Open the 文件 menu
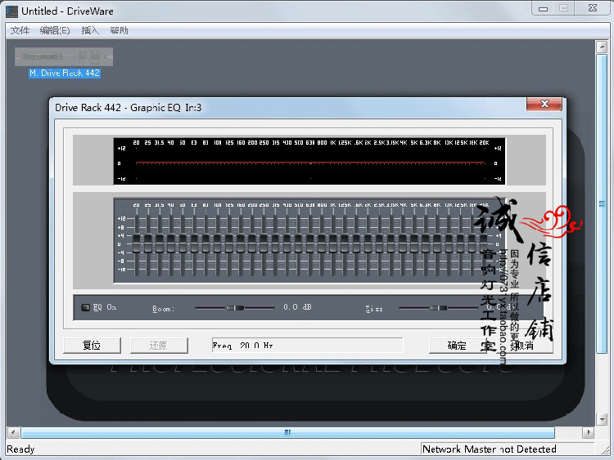Image resolution: width=614 pixels, height=460 pixels. [20, 30]
